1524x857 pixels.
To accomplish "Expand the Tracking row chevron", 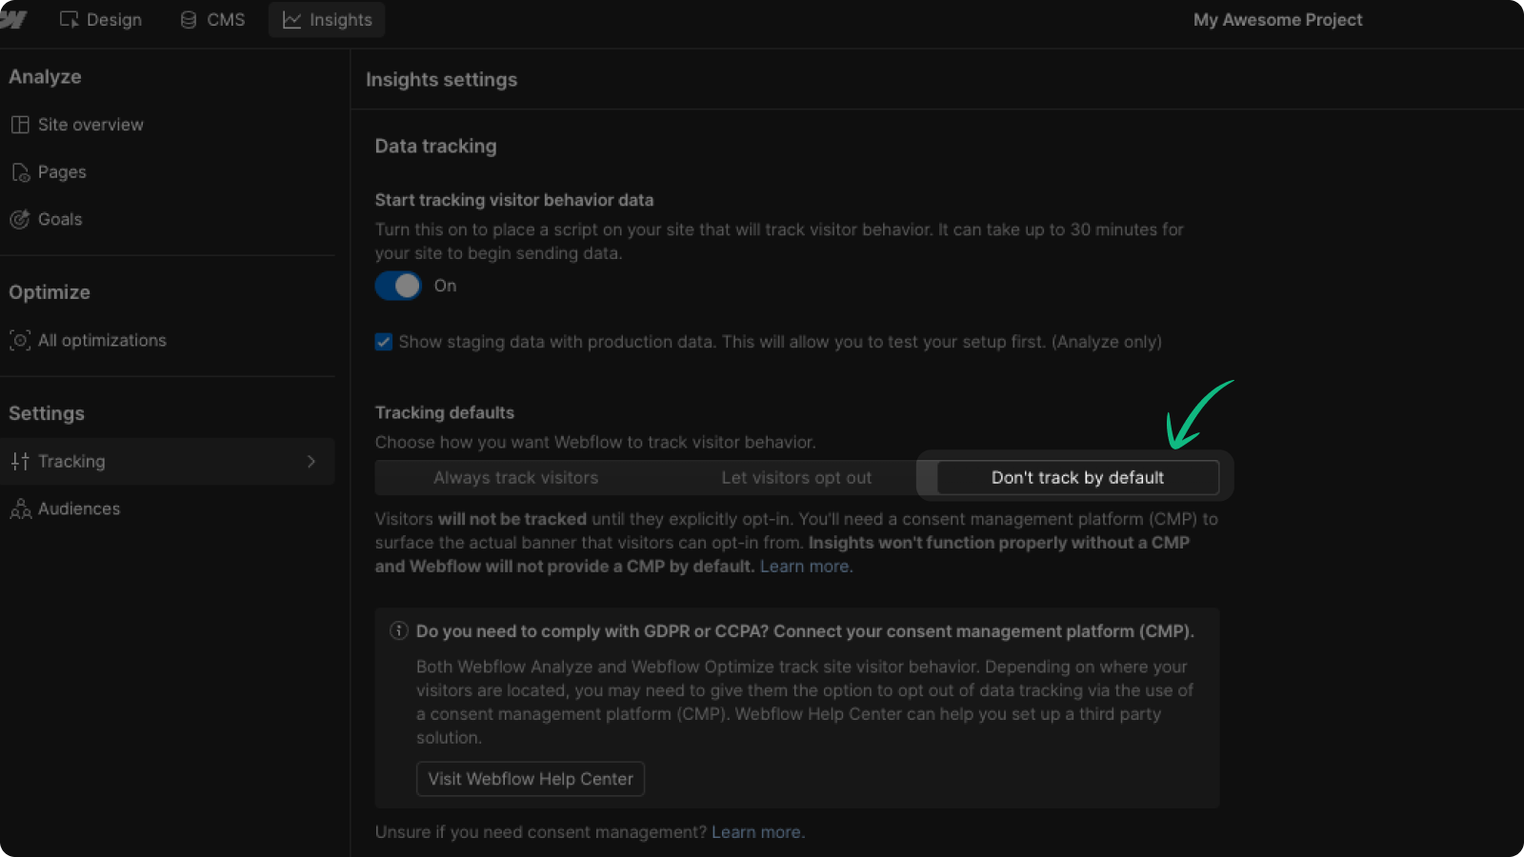I will (x=311, y=462).
